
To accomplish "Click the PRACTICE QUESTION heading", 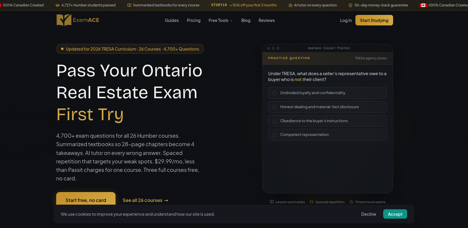I will pyautogui.click(x=289, y=58).
